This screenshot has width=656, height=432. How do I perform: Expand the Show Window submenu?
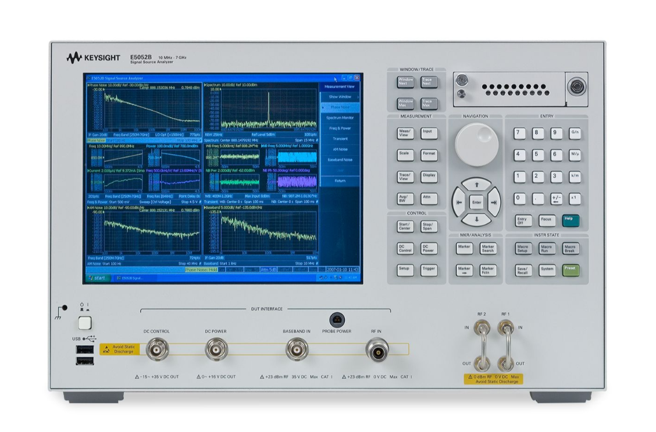click(339, 97)
